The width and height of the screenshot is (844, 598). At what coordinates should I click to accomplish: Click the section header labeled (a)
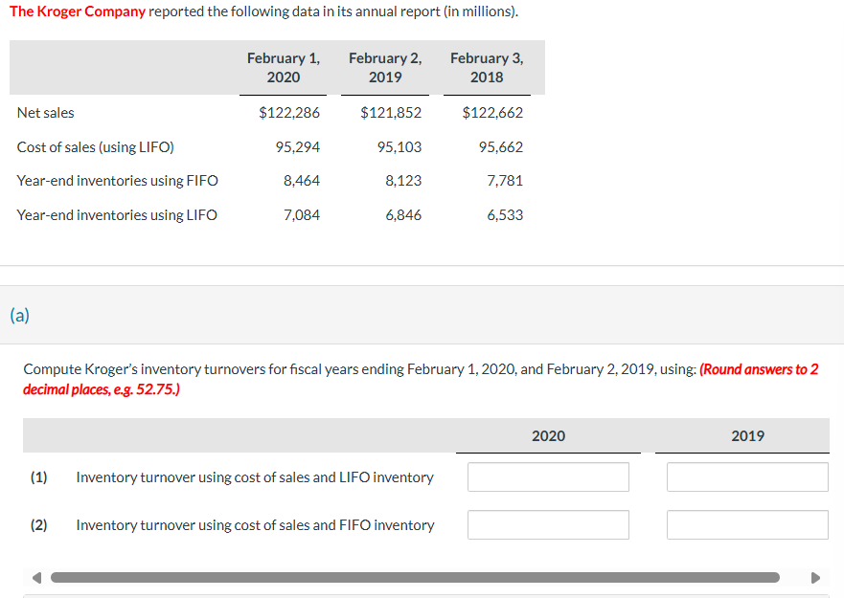click(19, 315)
